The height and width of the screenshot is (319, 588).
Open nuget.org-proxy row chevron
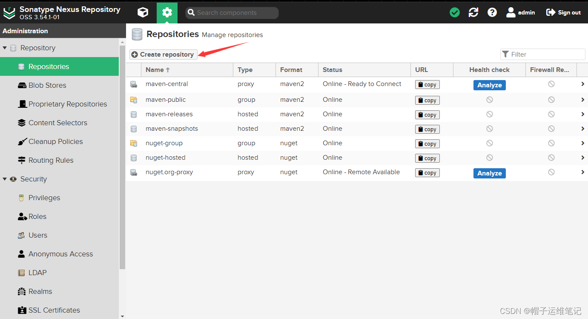coord(582,172)
